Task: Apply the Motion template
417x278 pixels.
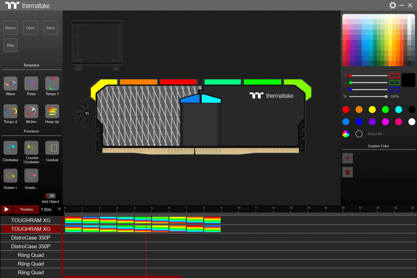Action: tap(31, 112)
